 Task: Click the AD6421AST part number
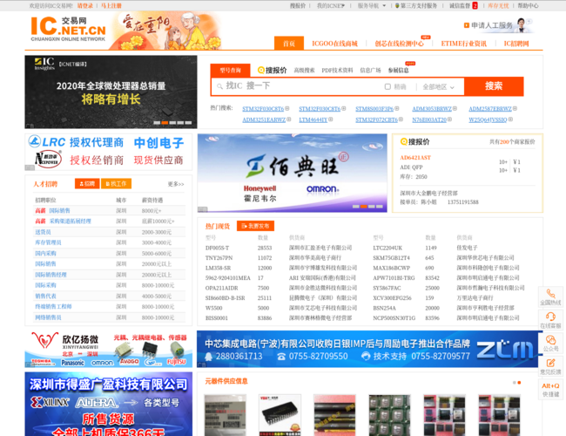(415, 158)
